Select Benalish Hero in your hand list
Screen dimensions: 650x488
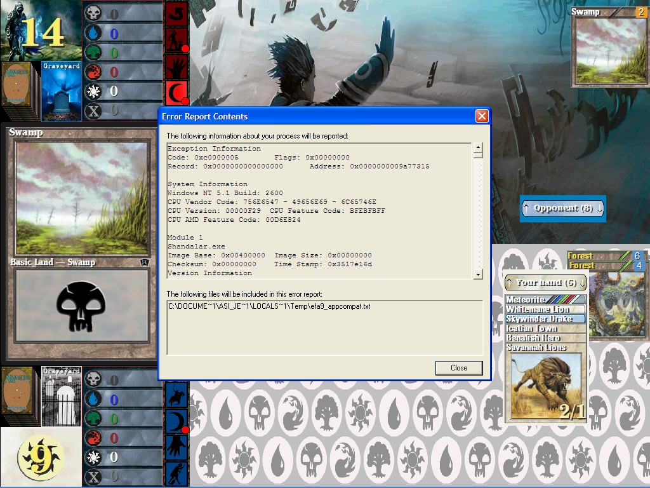tap(545, 338)
